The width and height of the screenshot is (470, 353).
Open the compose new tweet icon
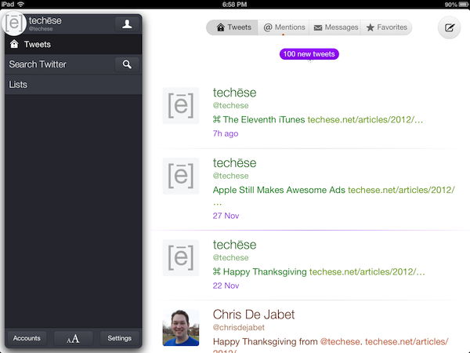(449, 27)
